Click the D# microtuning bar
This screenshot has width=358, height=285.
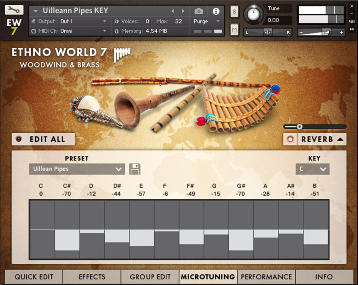coord(117,236)
